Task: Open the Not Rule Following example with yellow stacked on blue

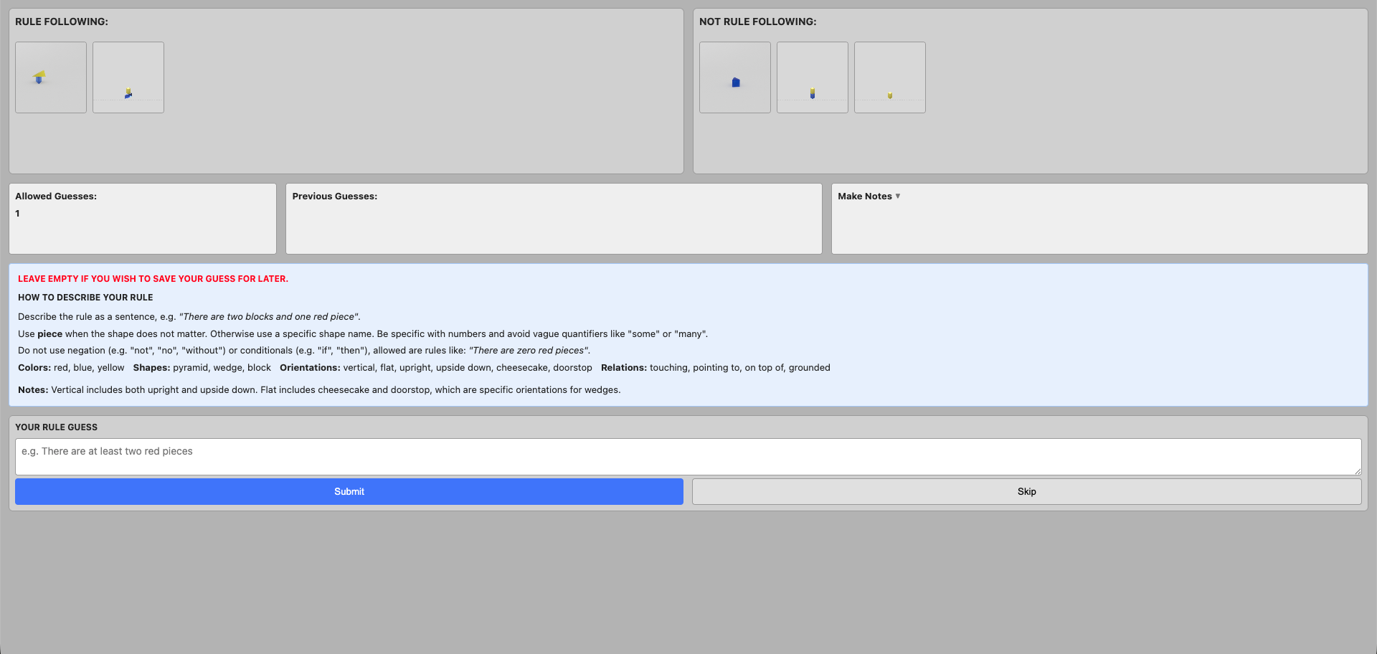Action: point(813,77)
